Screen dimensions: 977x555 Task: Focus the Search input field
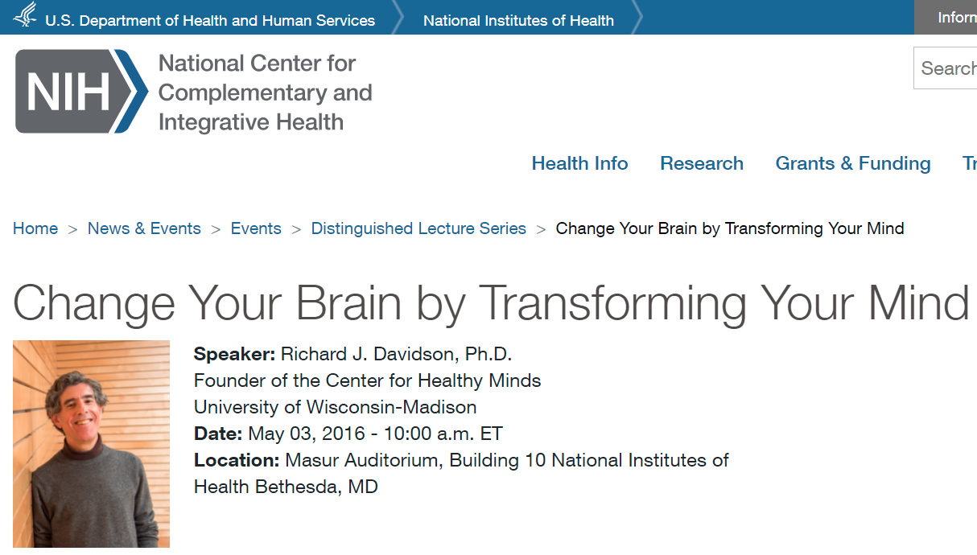(948, 68)
